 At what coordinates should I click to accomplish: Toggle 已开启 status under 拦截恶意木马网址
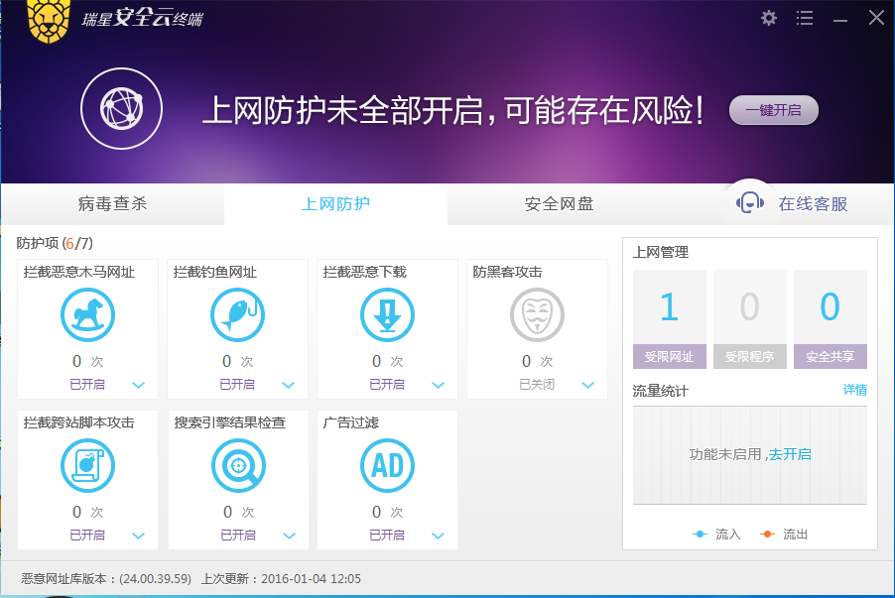pyautogui.click(x=87, y=384)
